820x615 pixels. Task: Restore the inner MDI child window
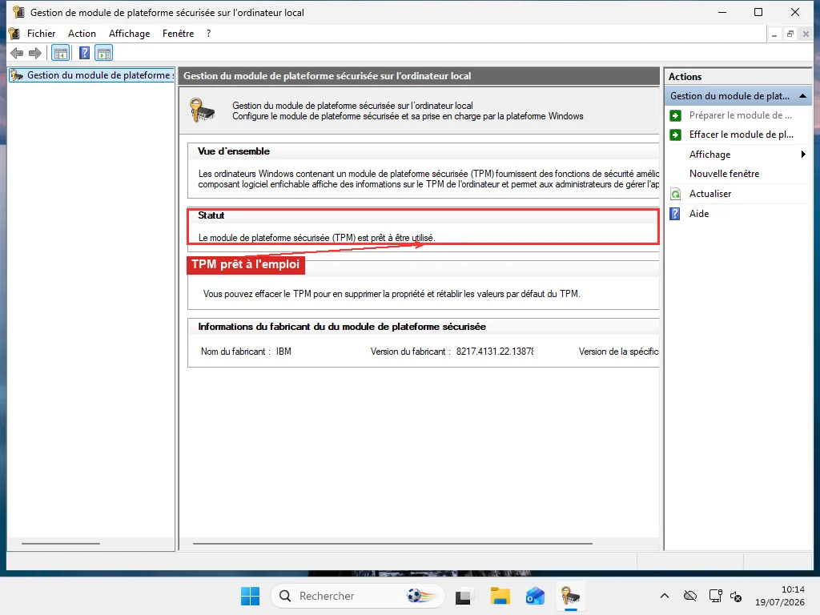[x=790, y=34]
